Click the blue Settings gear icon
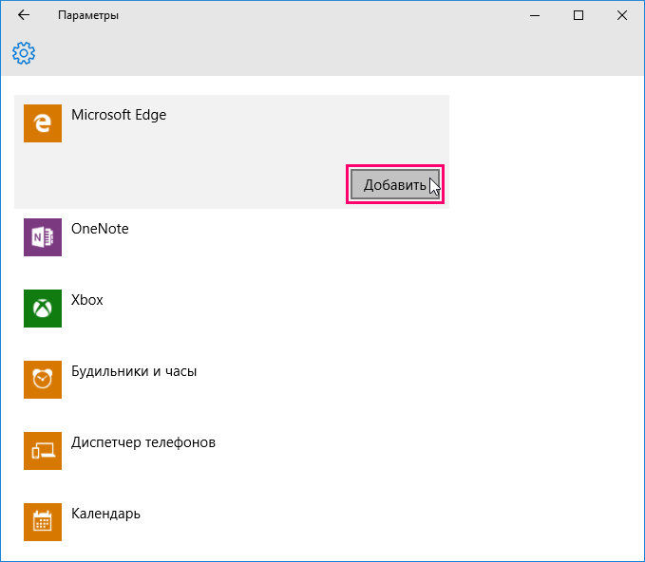This screenshot has width=645, height=562. pos(24,53)
